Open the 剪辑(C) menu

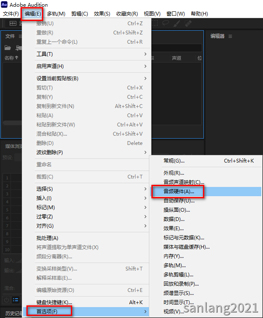[80, 14]
